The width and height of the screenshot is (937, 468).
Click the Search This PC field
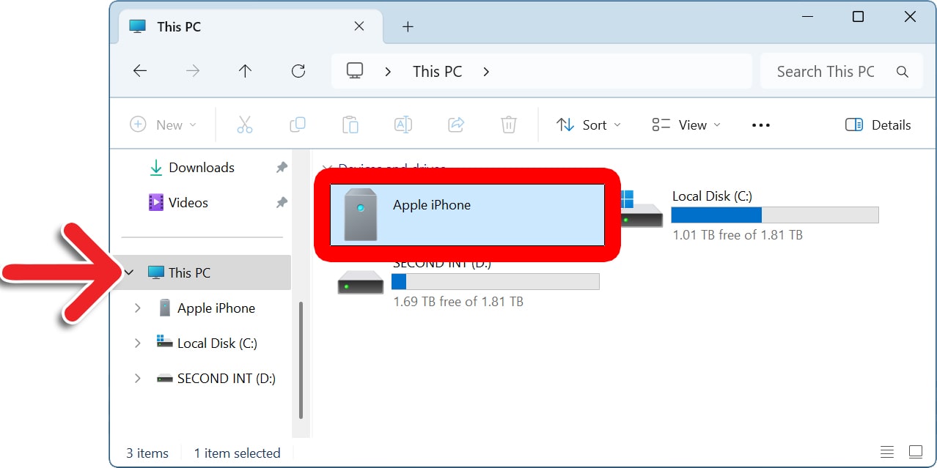tap(828, 71)
